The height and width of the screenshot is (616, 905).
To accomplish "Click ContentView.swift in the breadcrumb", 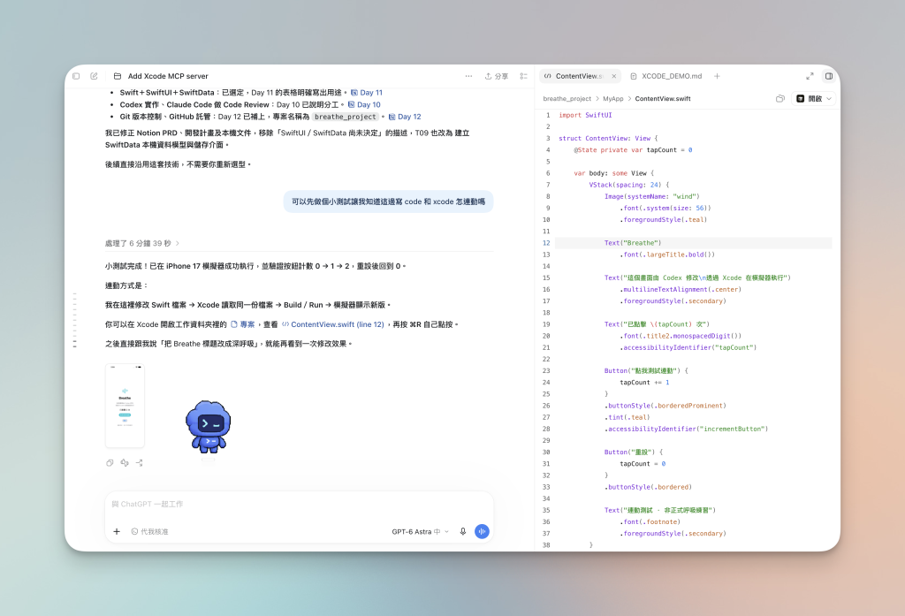I will tap(663, 99).
